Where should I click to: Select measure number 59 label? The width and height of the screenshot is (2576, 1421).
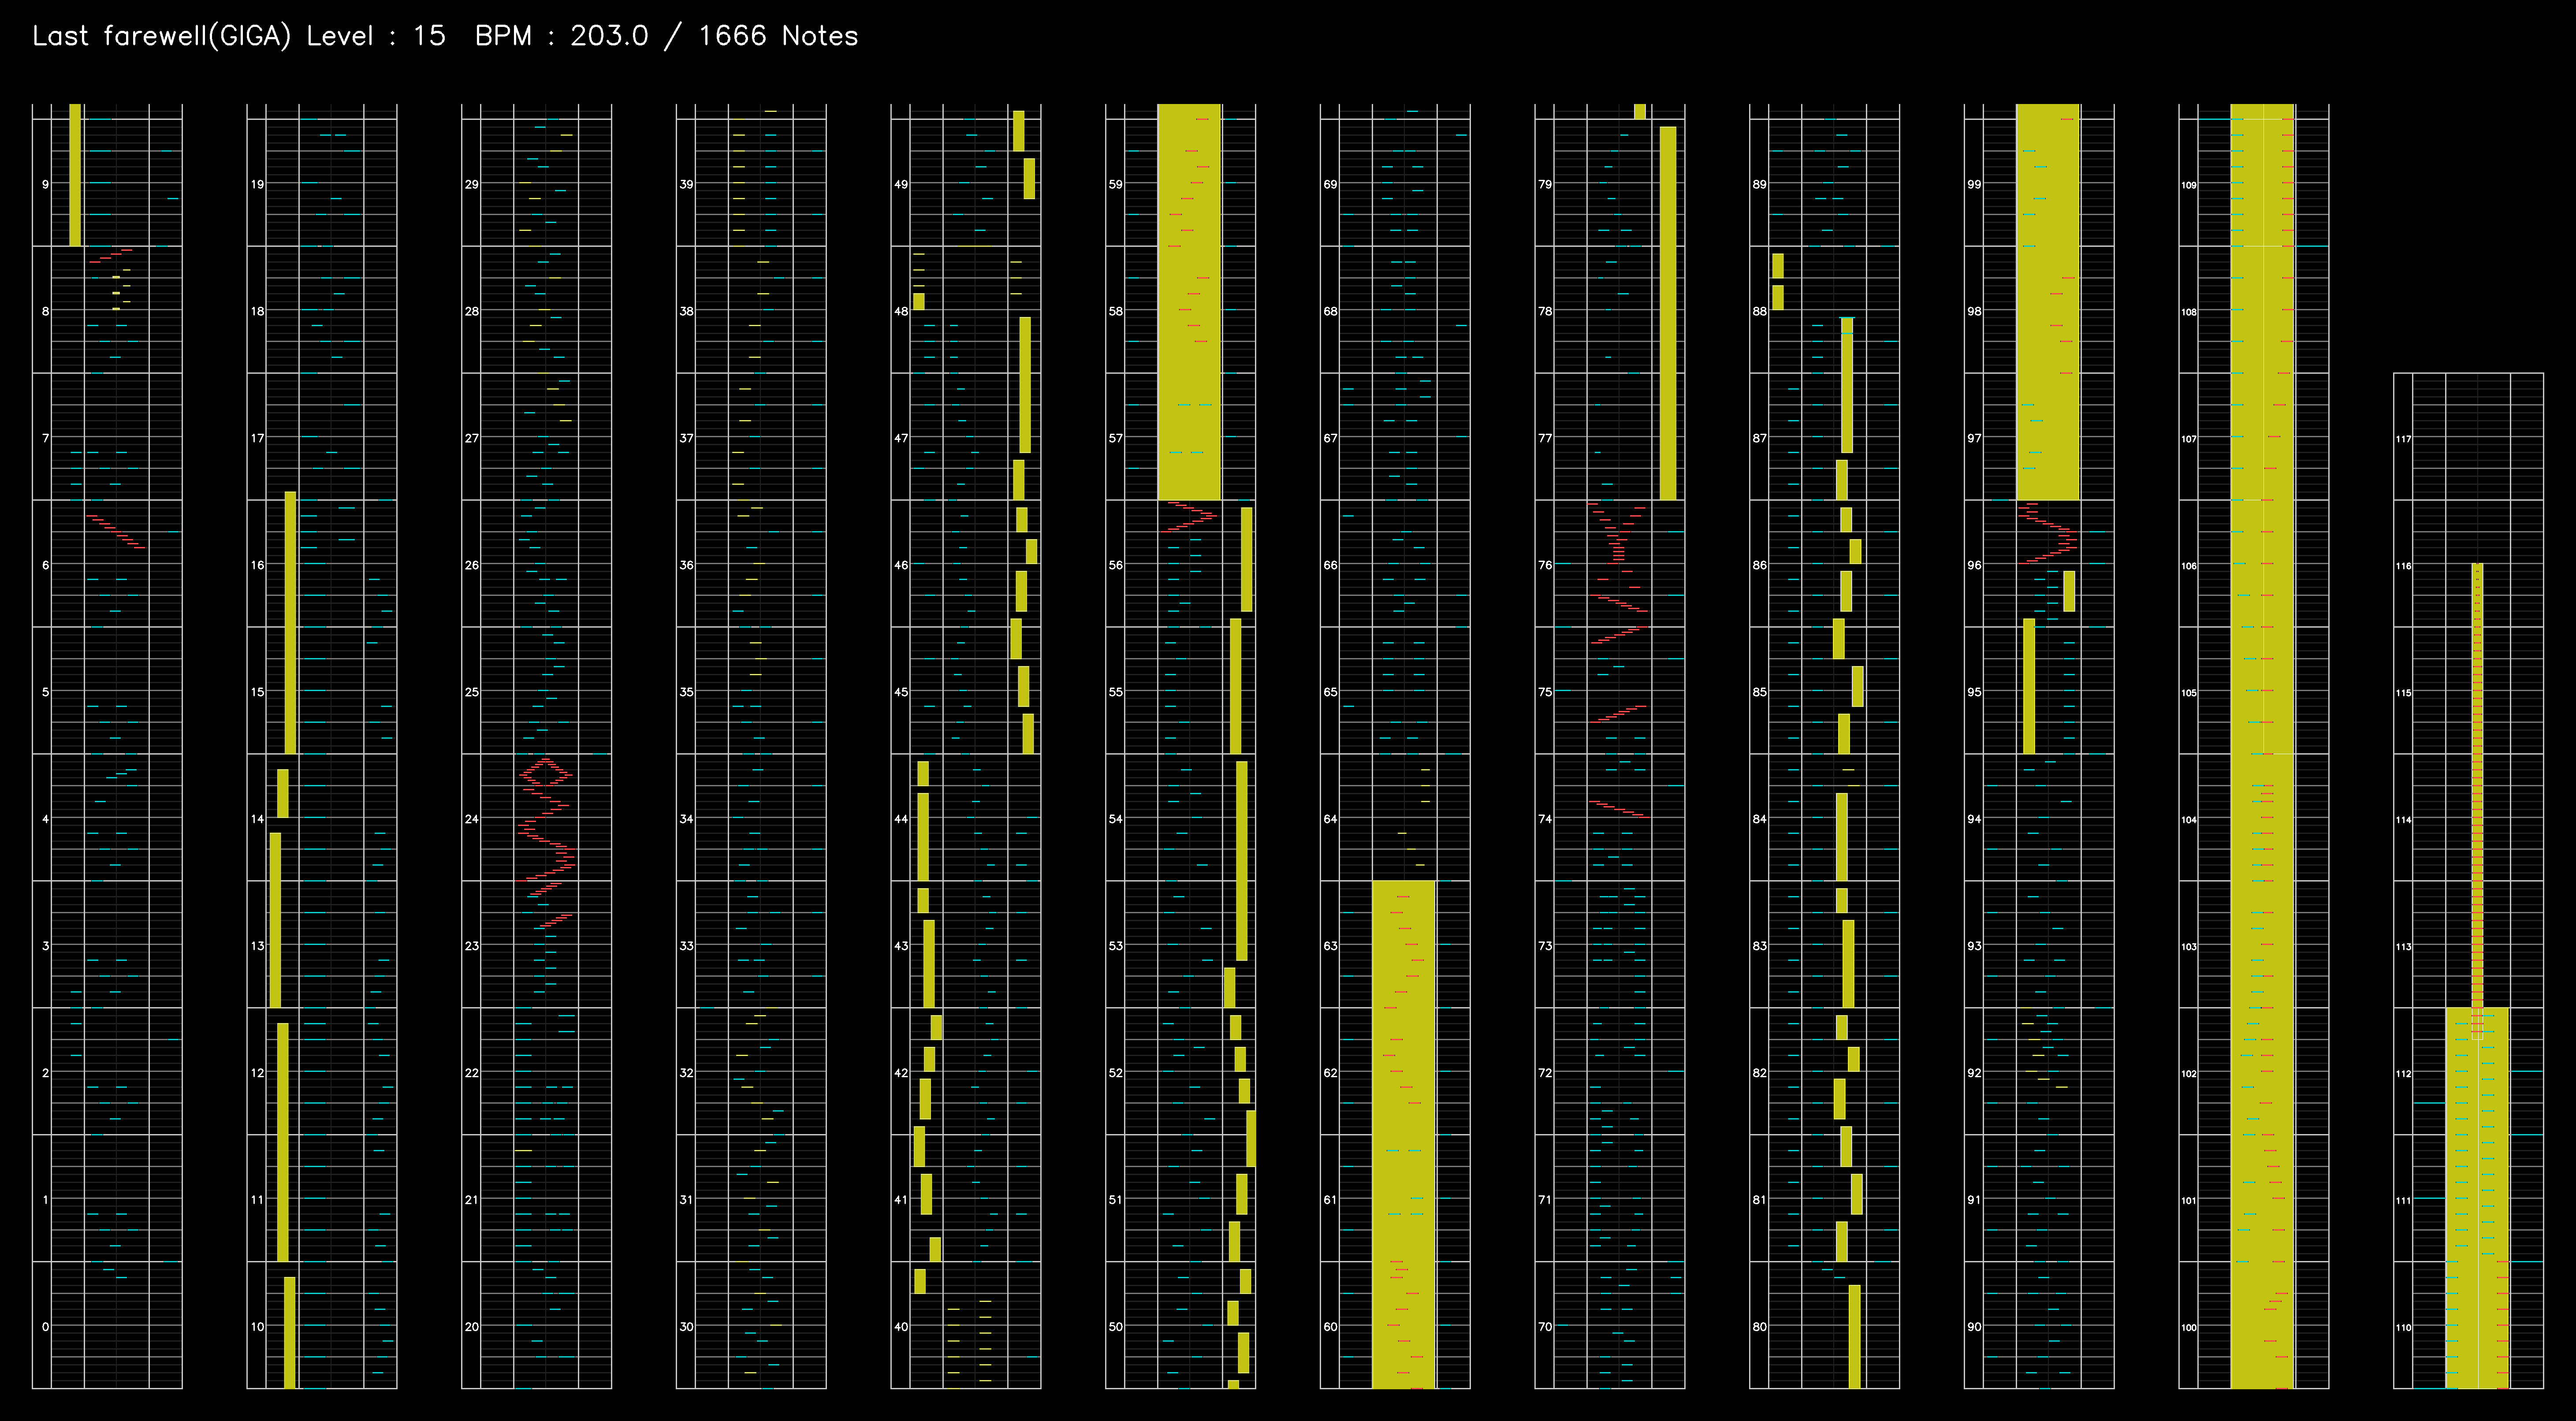click(1116, 184)
